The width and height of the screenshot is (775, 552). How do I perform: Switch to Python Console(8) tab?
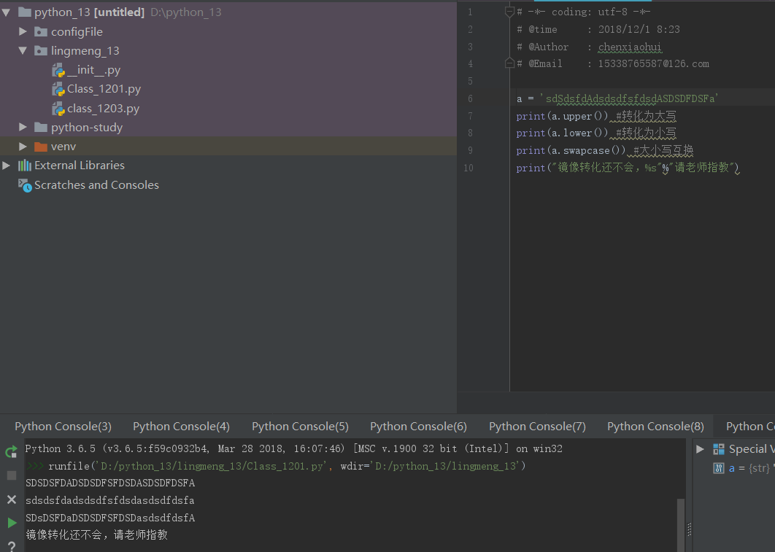(655, 427)
